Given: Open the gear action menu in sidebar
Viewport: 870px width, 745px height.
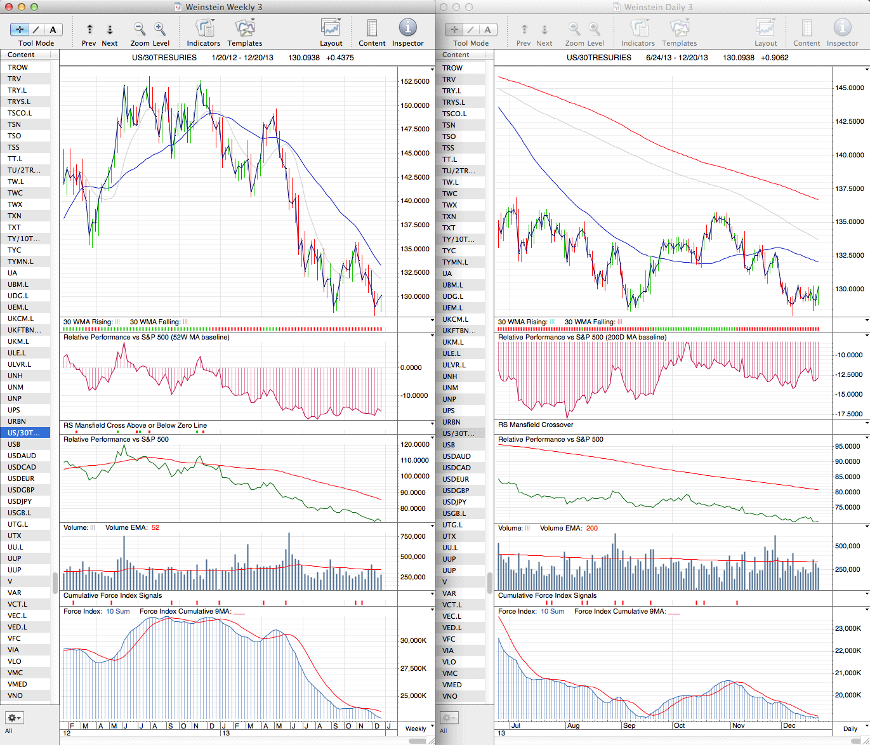Looking at the screenshot, I should (14, 718).
